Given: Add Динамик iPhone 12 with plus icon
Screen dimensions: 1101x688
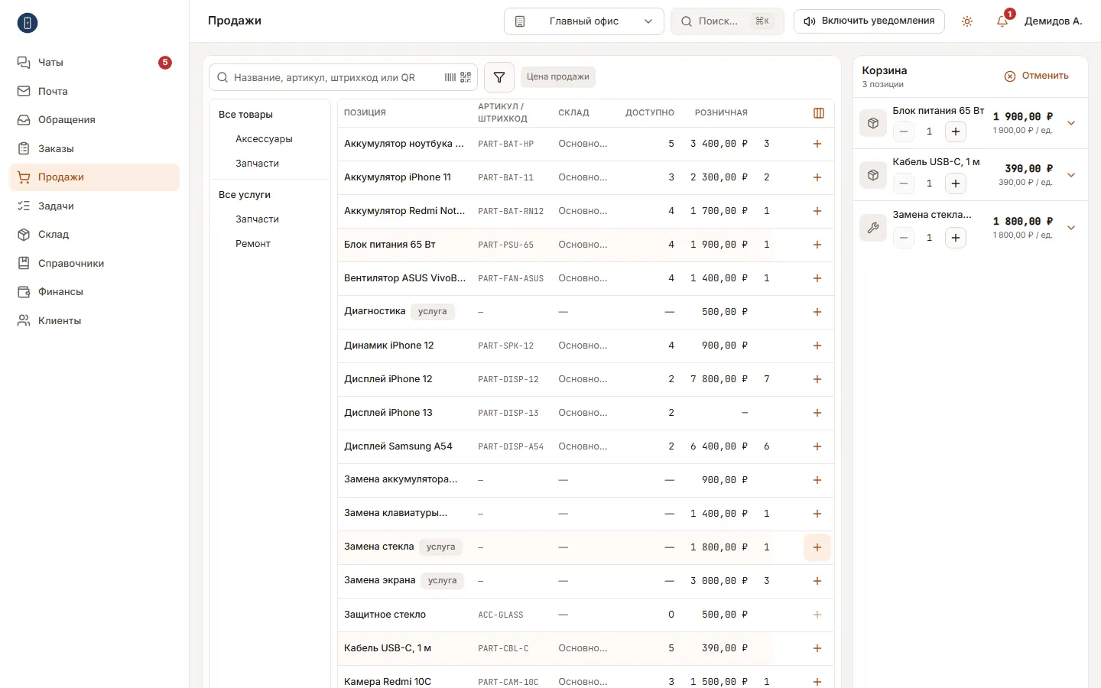Looking at the screenshot, I should 817,346.
